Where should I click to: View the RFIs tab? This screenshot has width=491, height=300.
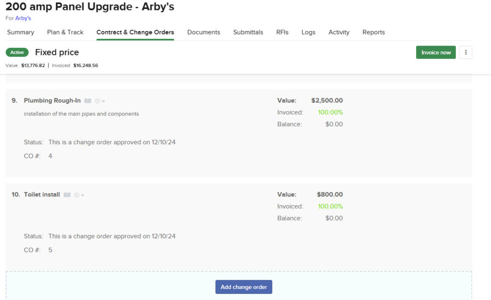pos(282,32)
